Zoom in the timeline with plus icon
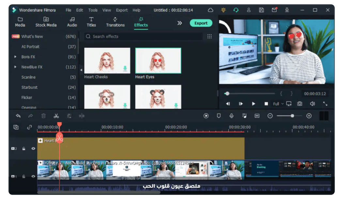This screenshot has height=204, width=342. click(309, 116)
